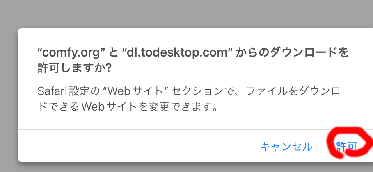
Task: Click the 許可しますか? heading line
Action: click(74, 68)
